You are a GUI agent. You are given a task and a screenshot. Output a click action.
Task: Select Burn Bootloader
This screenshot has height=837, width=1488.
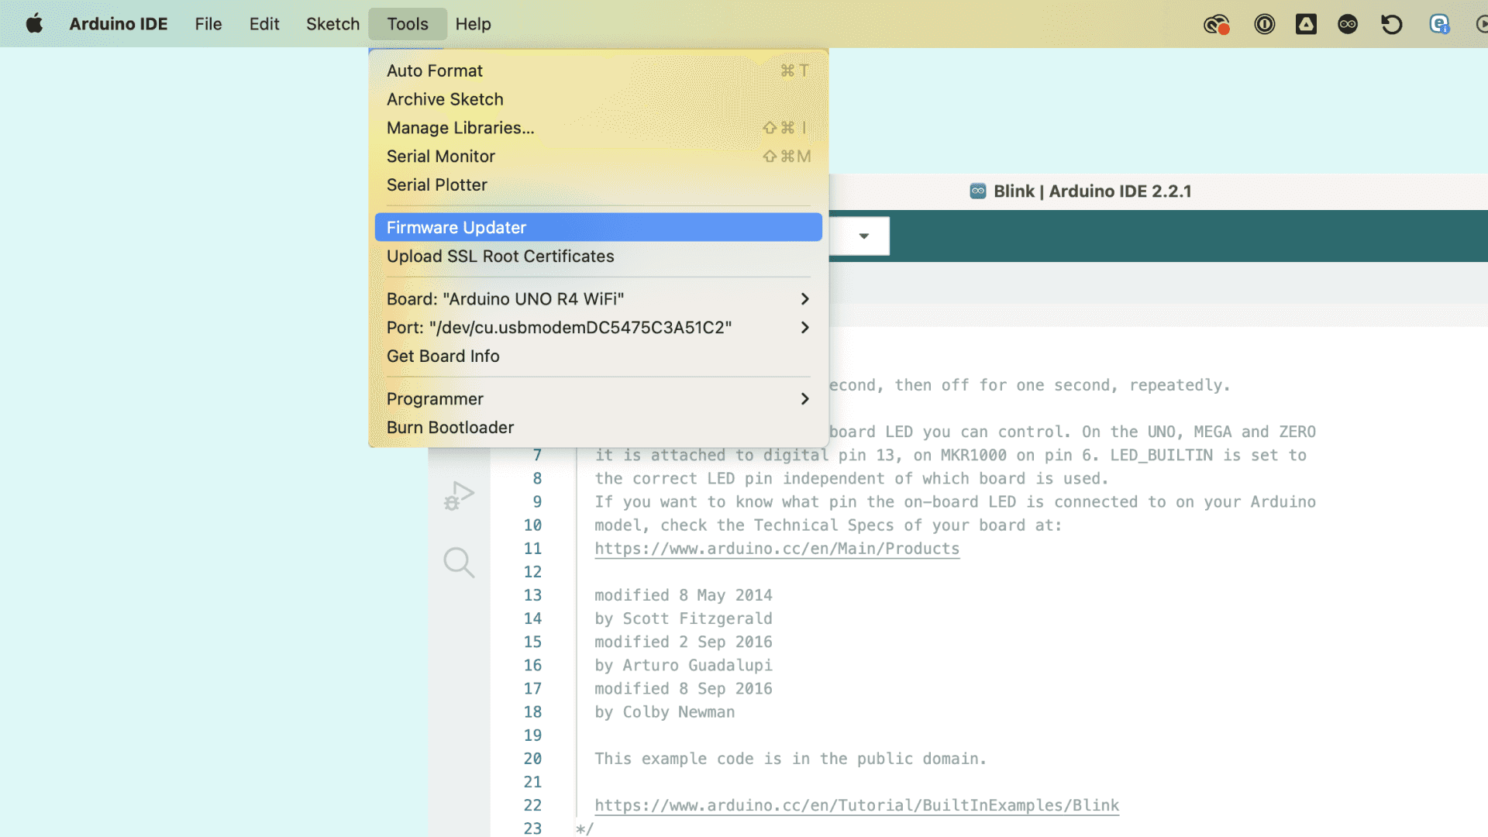(x=449, y=428)
